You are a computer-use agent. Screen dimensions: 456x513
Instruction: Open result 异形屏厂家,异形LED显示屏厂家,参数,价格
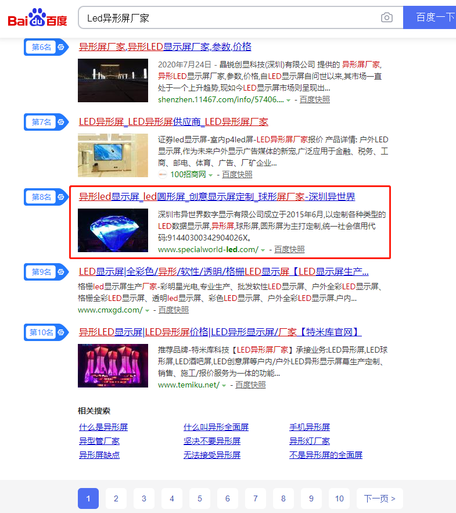pyautogui.click(x=165, y=47)
